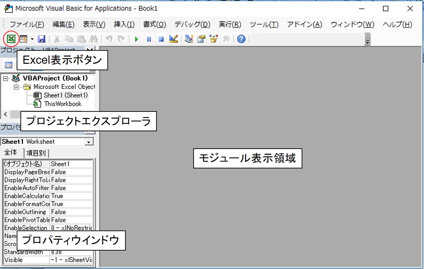Run the macro with the green play icon
The width and height of the screenshot is (424, 269).
click(x=136, y=39)
